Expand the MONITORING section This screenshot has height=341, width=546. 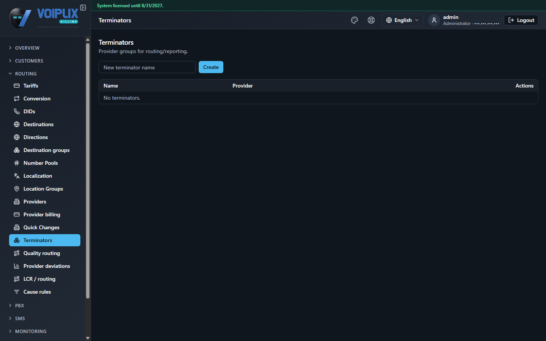pos(31,331)
